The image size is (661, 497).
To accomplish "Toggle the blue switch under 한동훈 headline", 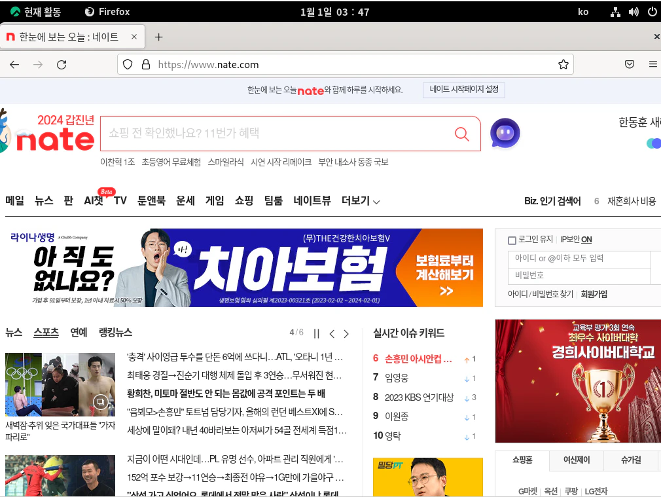I will coord(654,143).
